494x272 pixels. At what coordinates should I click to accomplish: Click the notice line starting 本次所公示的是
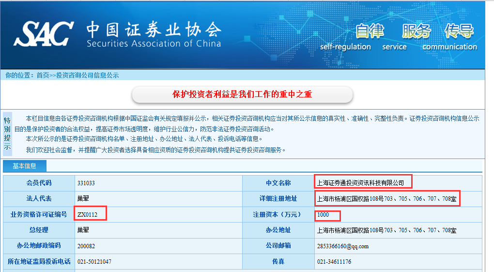144,139
